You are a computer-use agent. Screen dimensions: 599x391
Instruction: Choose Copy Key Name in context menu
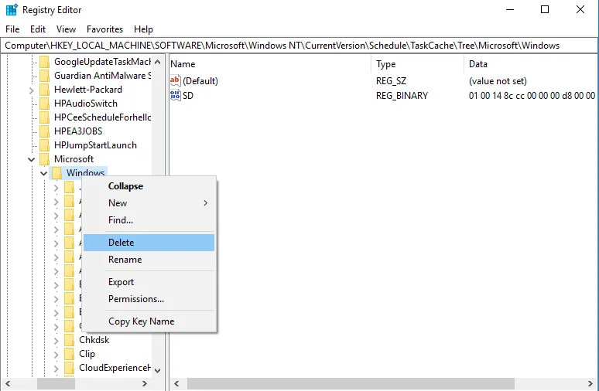click(149, 321)
